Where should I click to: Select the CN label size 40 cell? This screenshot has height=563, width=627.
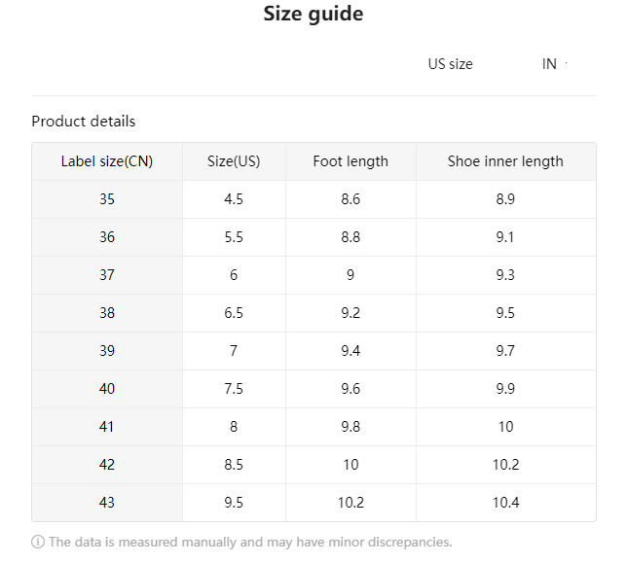[x=107, y=389]
